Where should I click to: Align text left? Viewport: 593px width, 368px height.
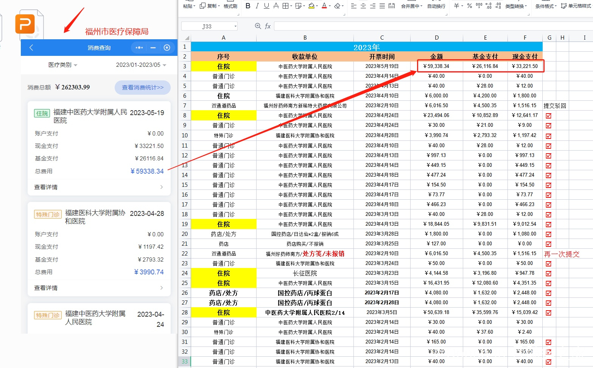(354, 6)
